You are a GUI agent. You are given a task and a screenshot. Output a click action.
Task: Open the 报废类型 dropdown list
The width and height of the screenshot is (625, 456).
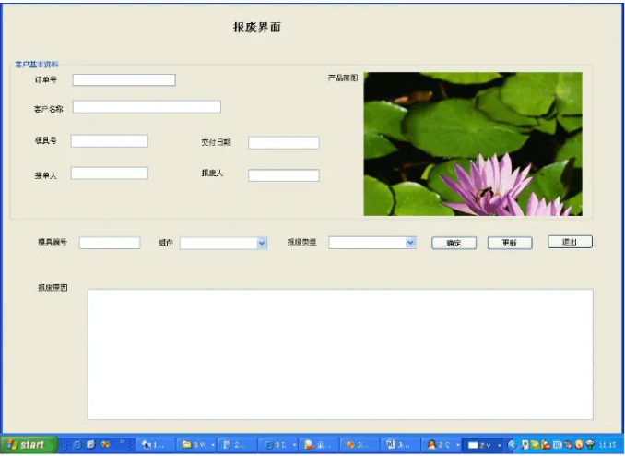[x=410, y=243]
